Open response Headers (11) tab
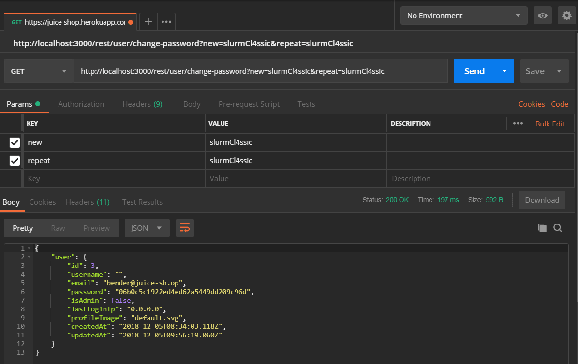 click(x=88, y=202)
